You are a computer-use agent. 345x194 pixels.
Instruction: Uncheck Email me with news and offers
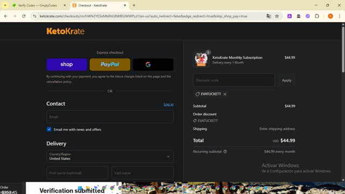pyautogui.click(x=49, y=129)
